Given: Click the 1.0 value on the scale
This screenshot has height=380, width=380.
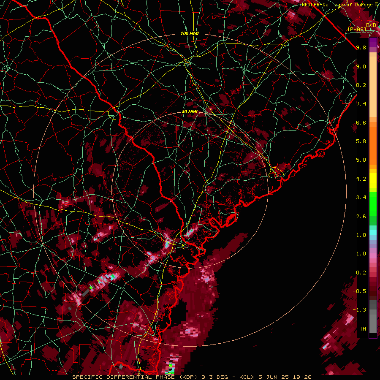Looking at the screenshot, I should tap(361, 254).
